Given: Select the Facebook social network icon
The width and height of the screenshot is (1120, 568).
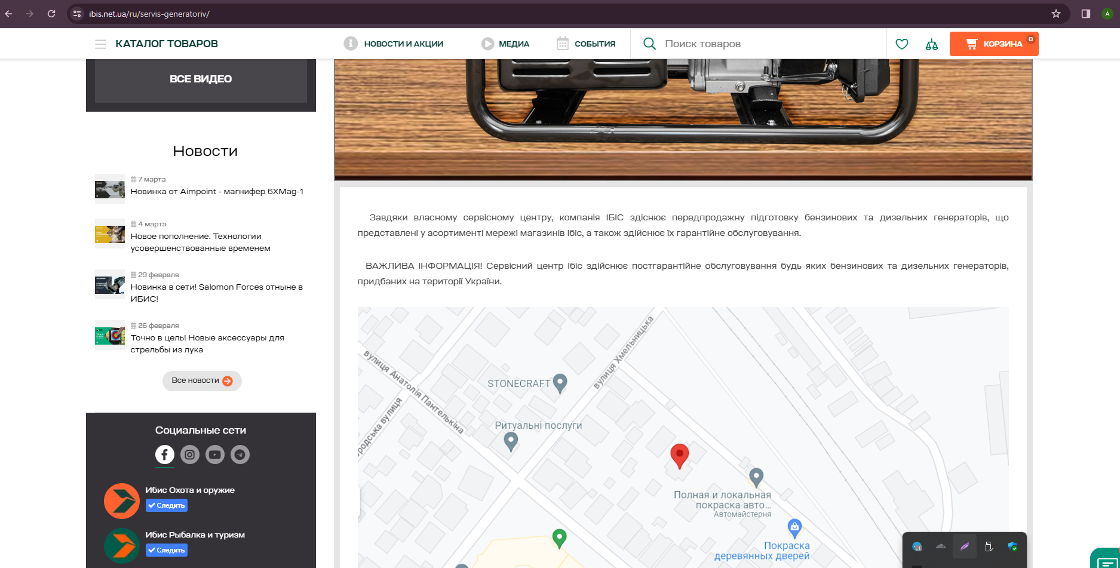Looking at the screenshot, I should [165, 455].
